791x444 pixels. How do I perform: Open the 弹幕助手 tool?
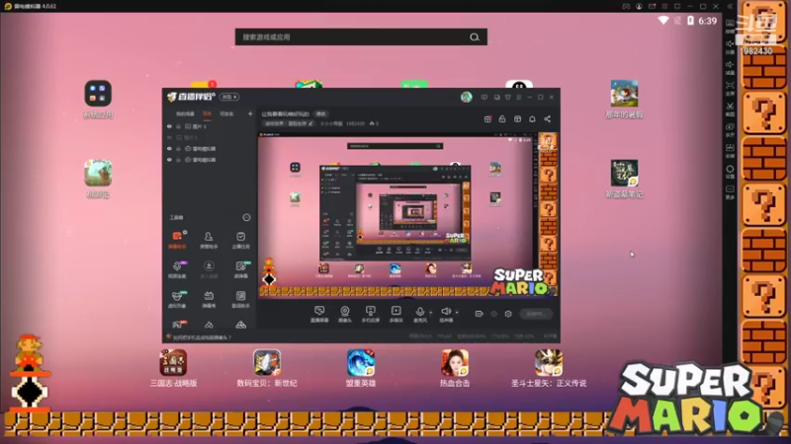tap(177, 240)
